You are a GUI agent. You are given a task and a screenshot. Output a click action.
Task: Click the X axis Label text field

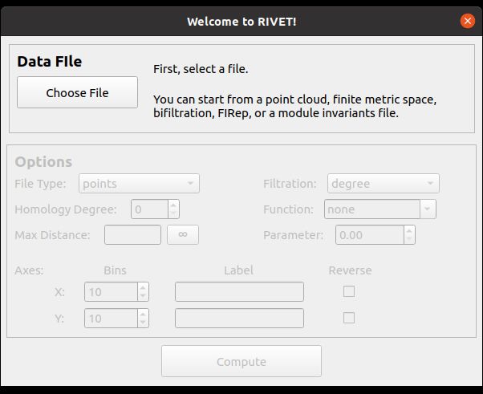(x=239, y=292)
